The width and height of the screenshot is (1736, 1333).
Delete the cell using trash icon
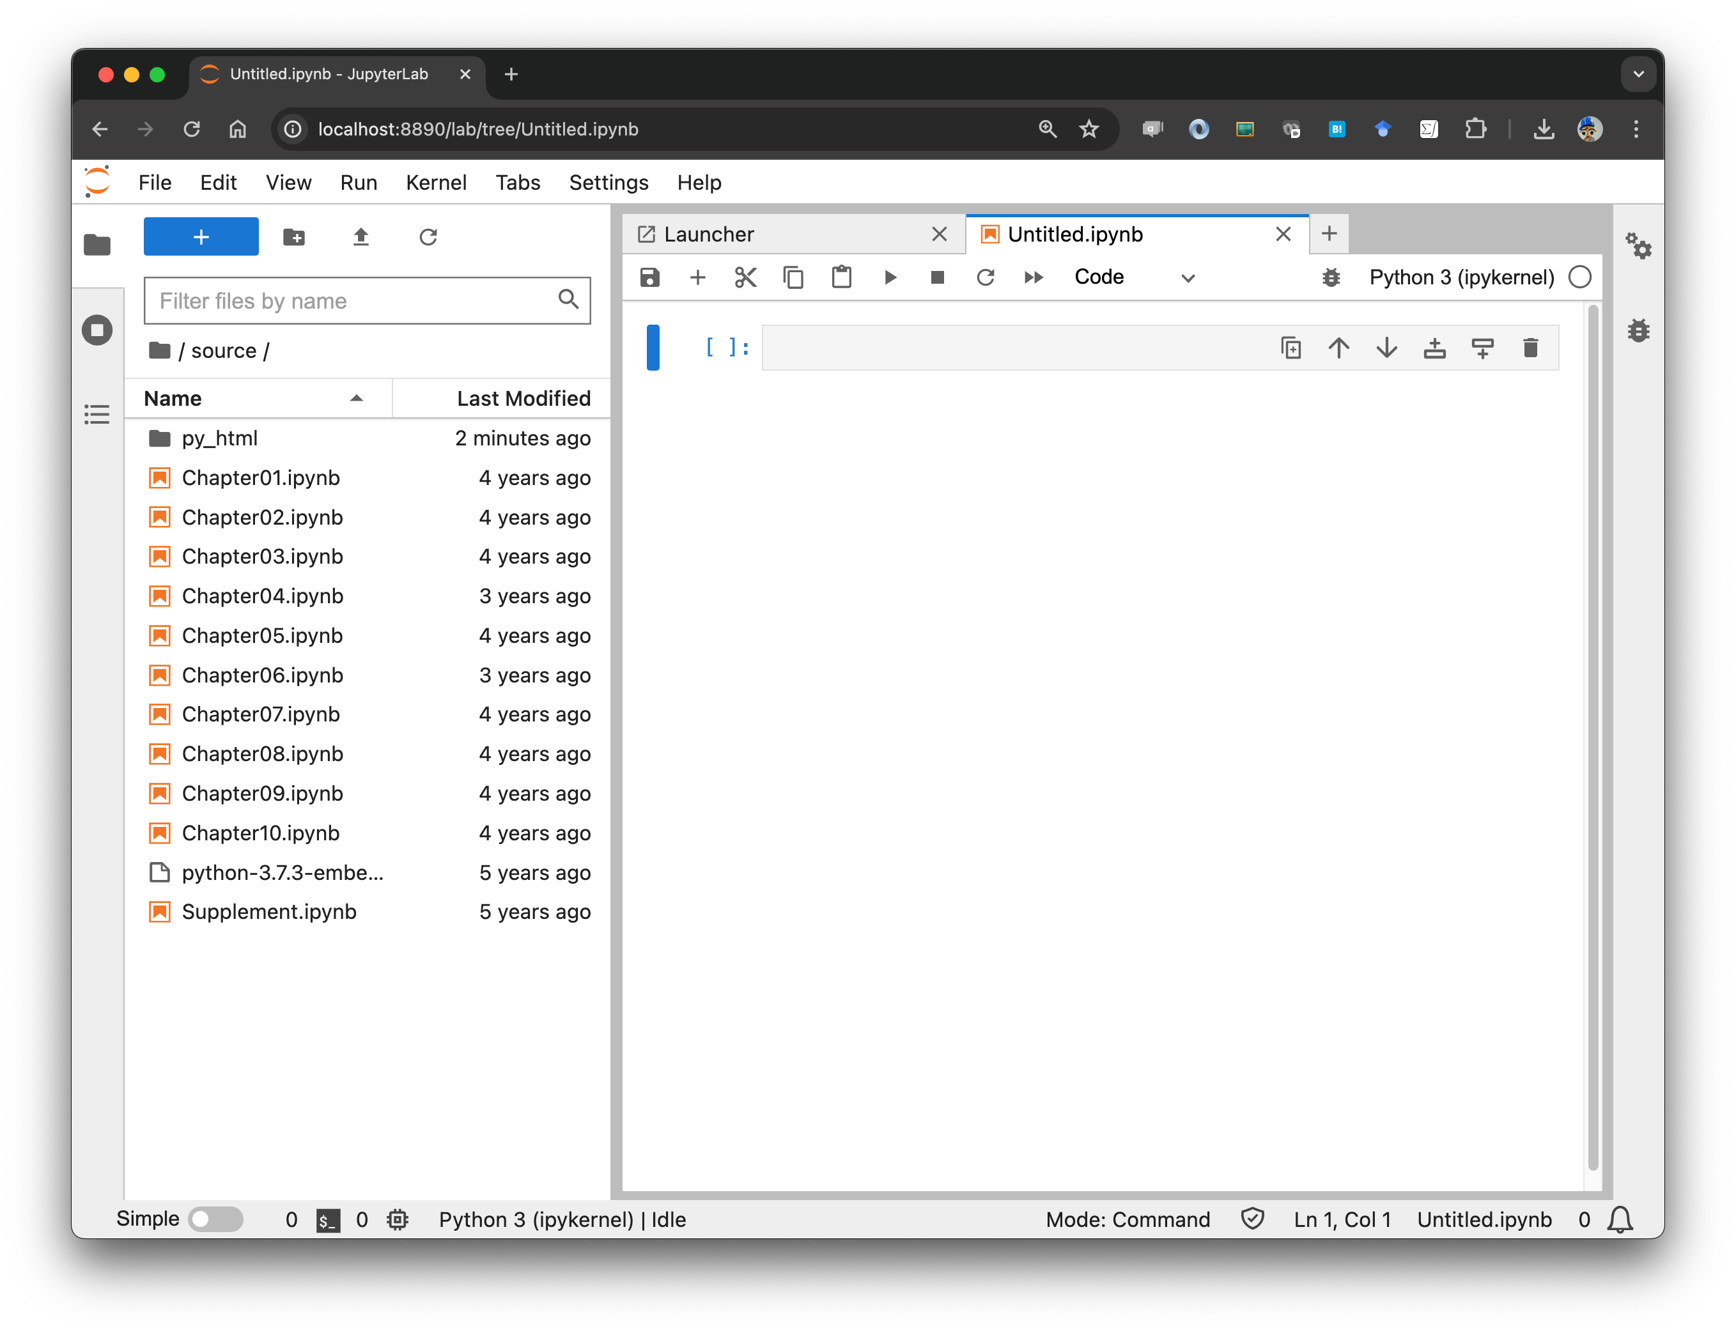point(1530,348)
